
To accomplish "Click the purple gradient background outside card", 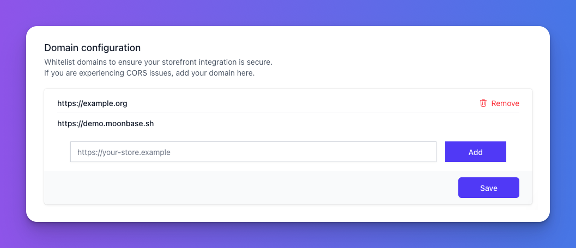I will 288,13.
